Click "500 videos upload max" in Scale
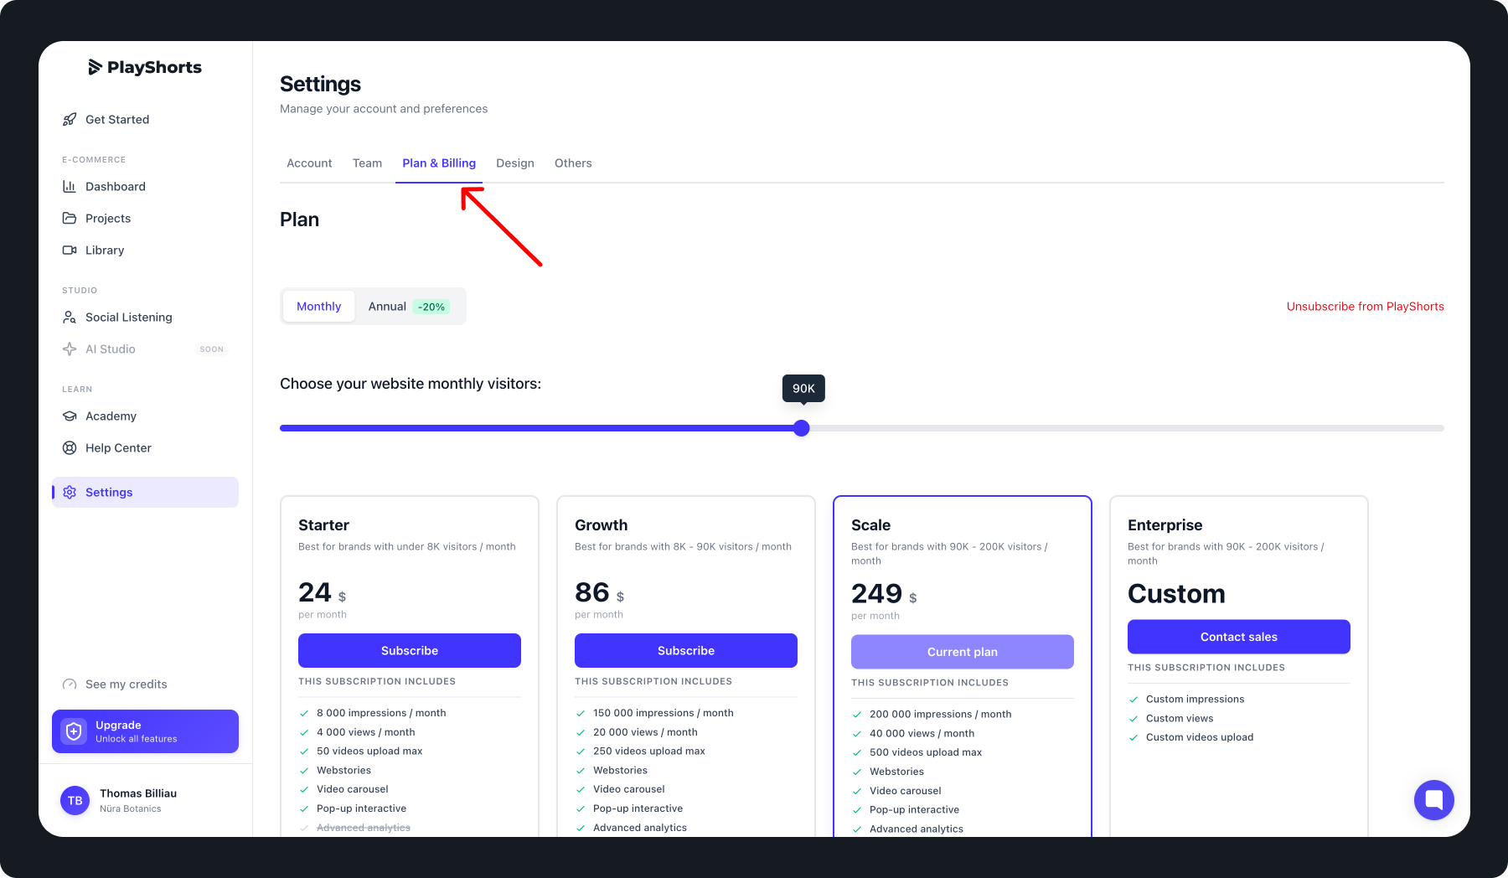Viewport: 1508px width, 878px height. coord(925,753)
